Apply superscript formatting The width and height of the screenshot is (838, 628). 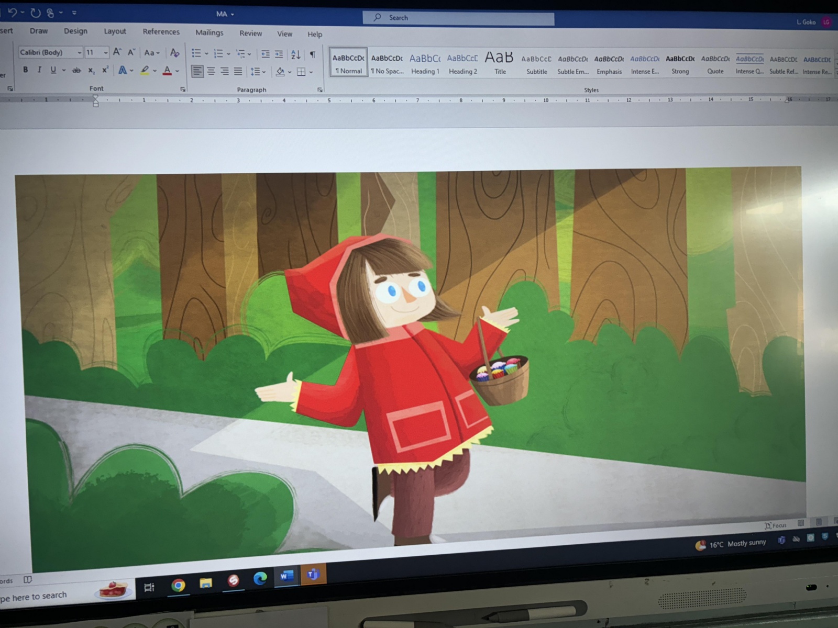(x=105, y=70)
